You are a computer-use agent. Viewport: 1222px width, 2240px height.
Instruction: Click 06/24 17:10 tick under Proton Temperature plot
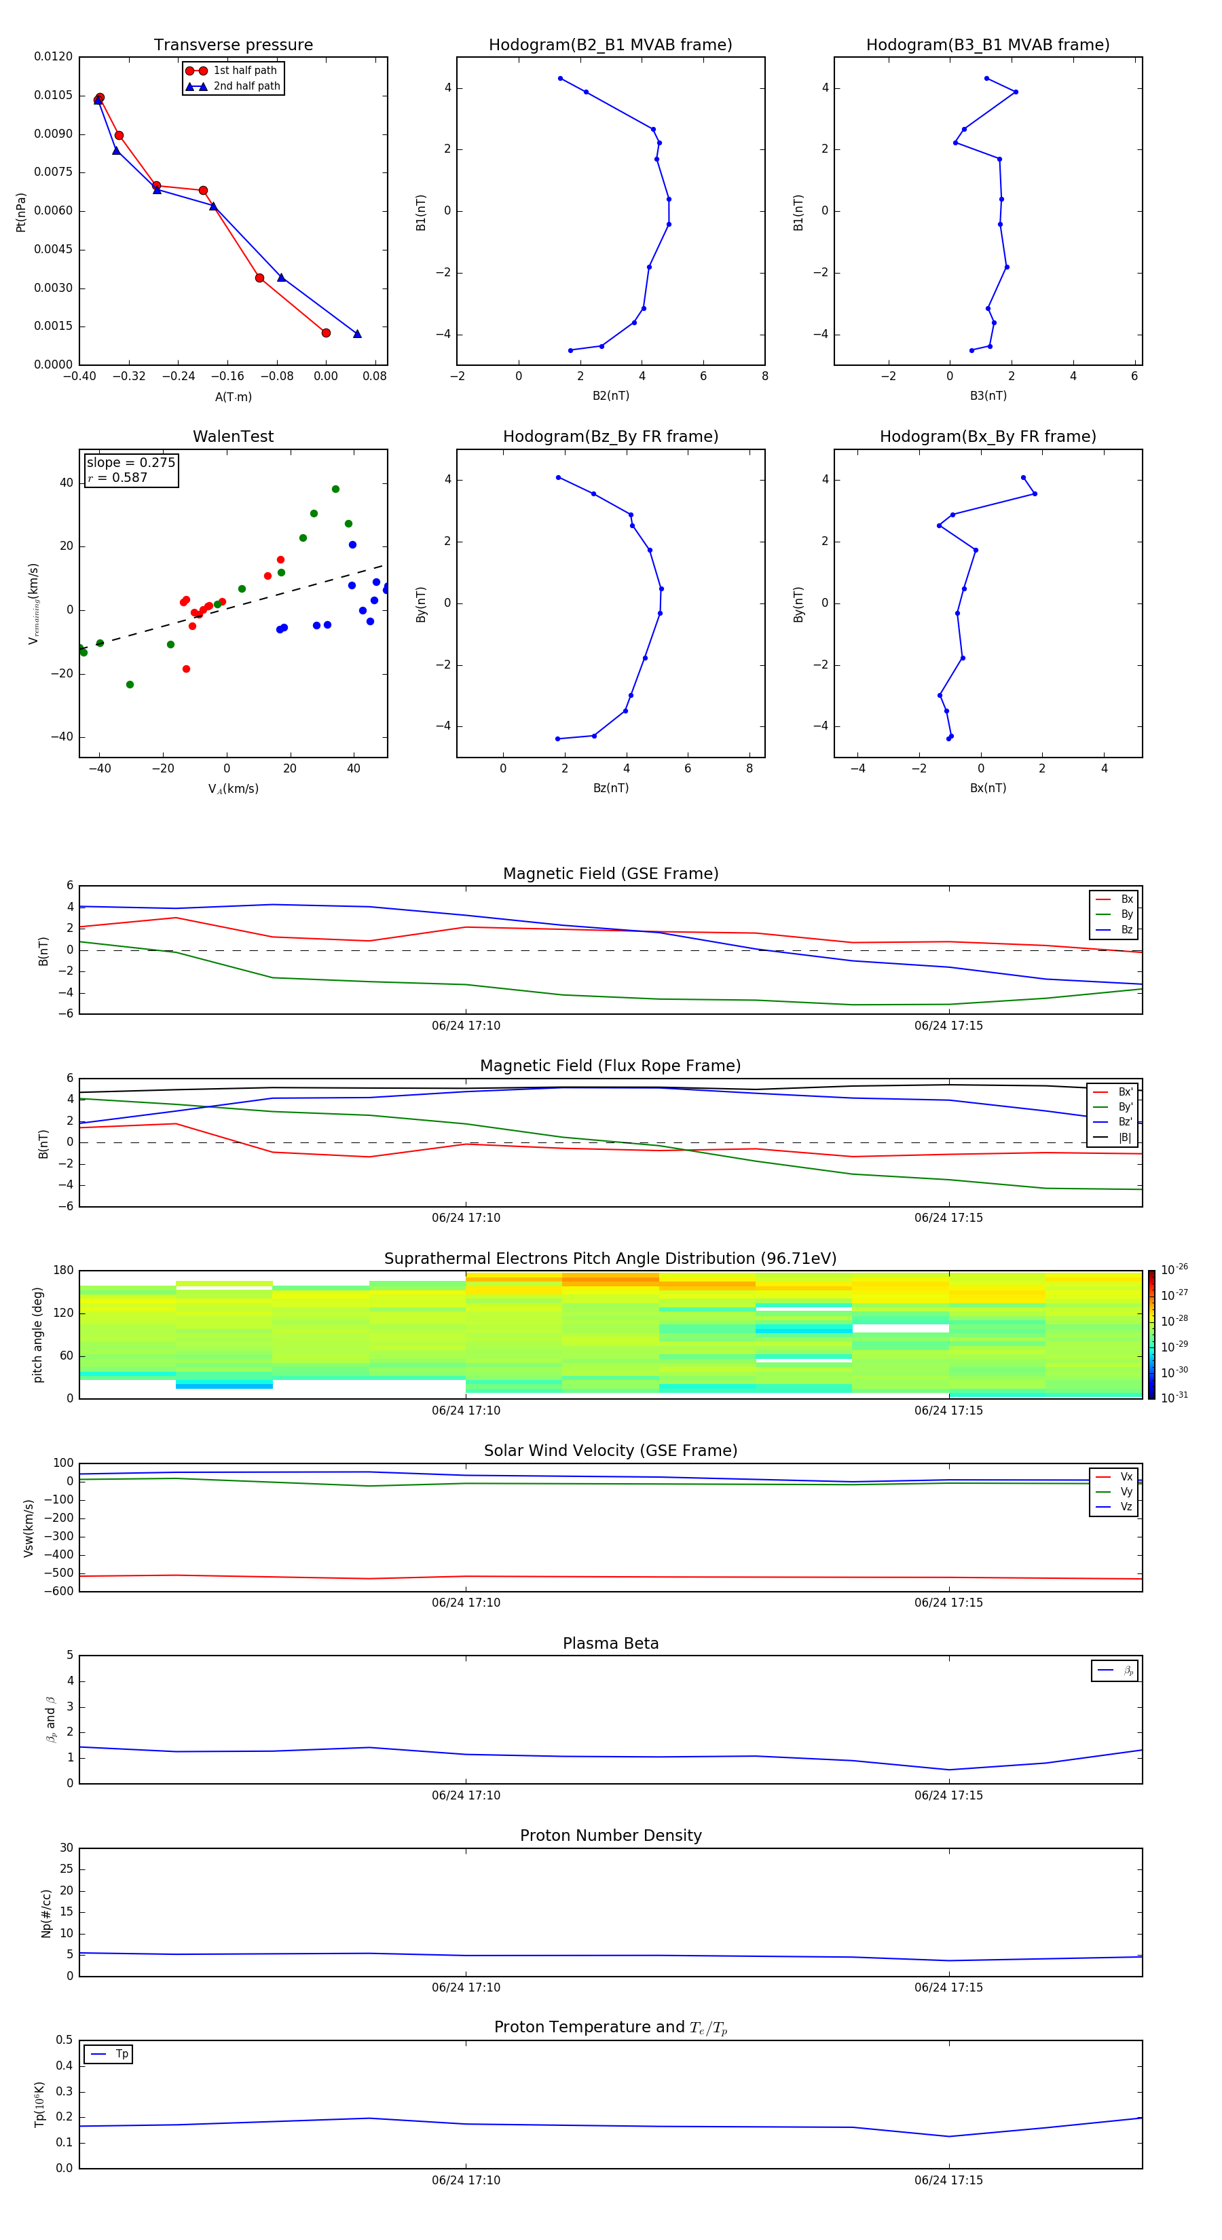click(x=466, y=2181)
